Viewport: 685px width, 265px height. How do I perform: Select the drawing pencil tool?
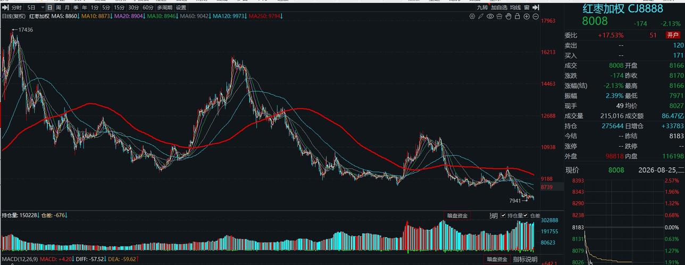click(481, 16)
